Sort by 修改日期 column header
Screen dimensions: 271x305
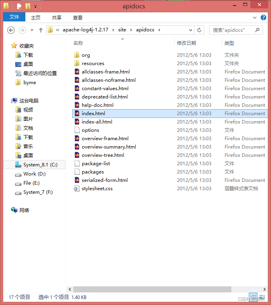pos(186,43)
